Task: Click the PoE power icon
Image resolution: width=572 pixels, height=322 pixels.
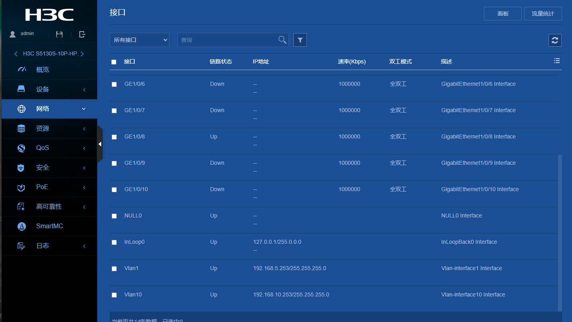Action: (x=22, y=187)
